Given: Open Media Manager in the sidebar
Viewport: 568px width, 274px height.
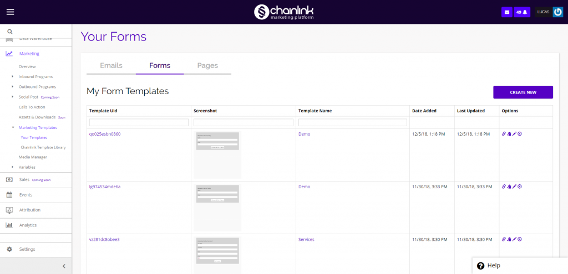Looking at the screenshot, I should (x=33, y=157).
